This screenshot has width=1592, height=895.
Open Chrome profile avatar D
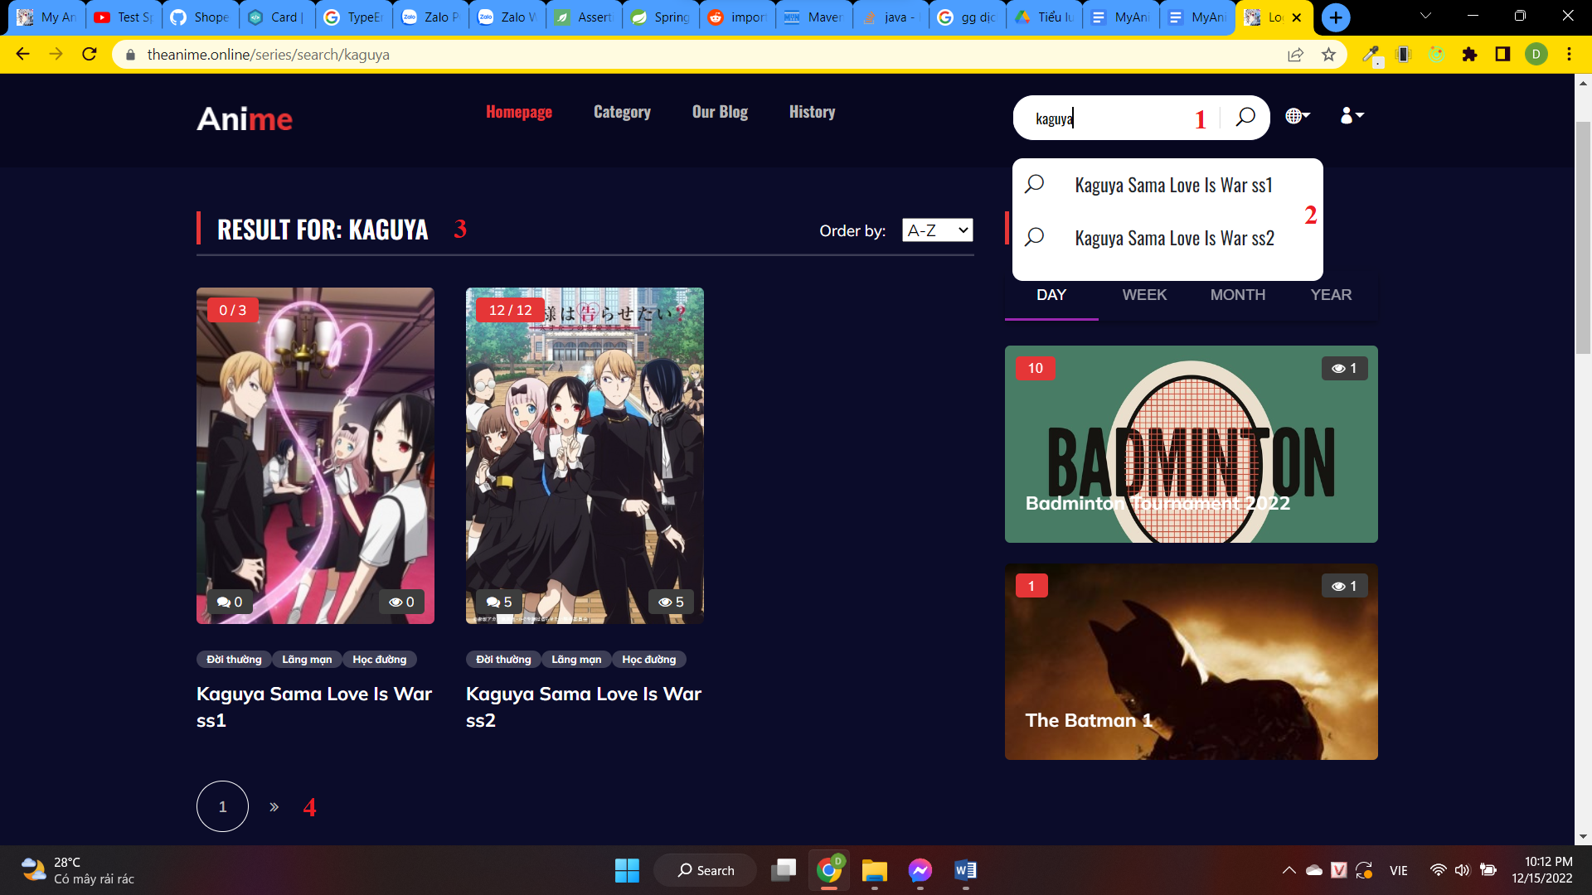1536,55
